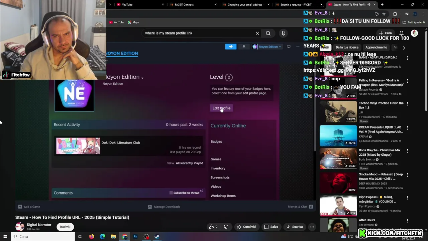Open options for KREAM Presents LIQUID video
This screenshot has width=428, height=241.
click(407, 128)
